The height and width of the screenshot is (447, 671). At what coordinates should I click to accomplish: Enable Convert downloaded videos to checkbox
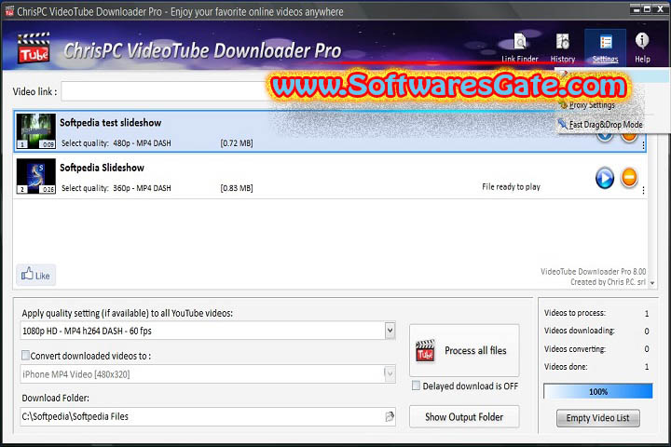26,355
